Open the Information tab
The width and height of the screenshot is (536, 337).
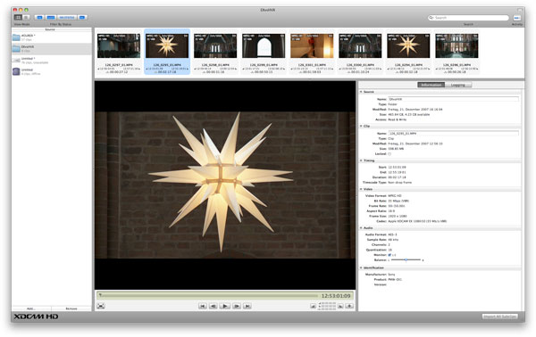tap(431, 85)
